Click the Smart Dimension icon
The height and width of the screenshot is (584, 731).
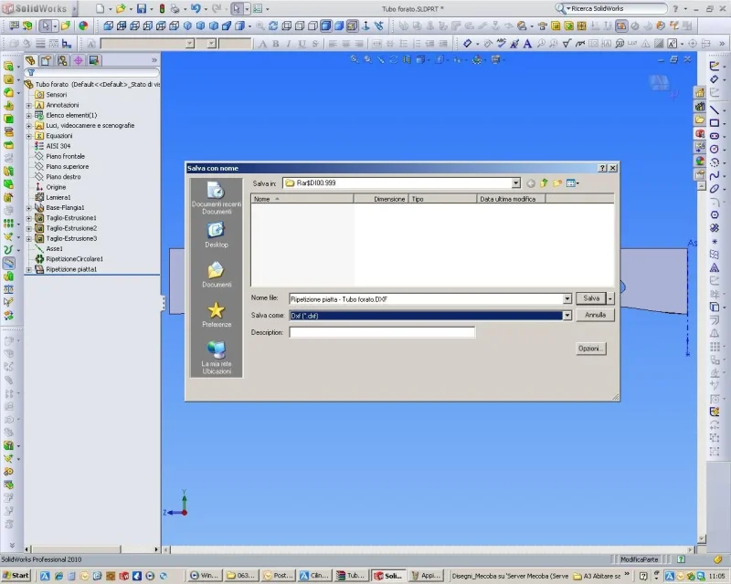click(467, 44)
